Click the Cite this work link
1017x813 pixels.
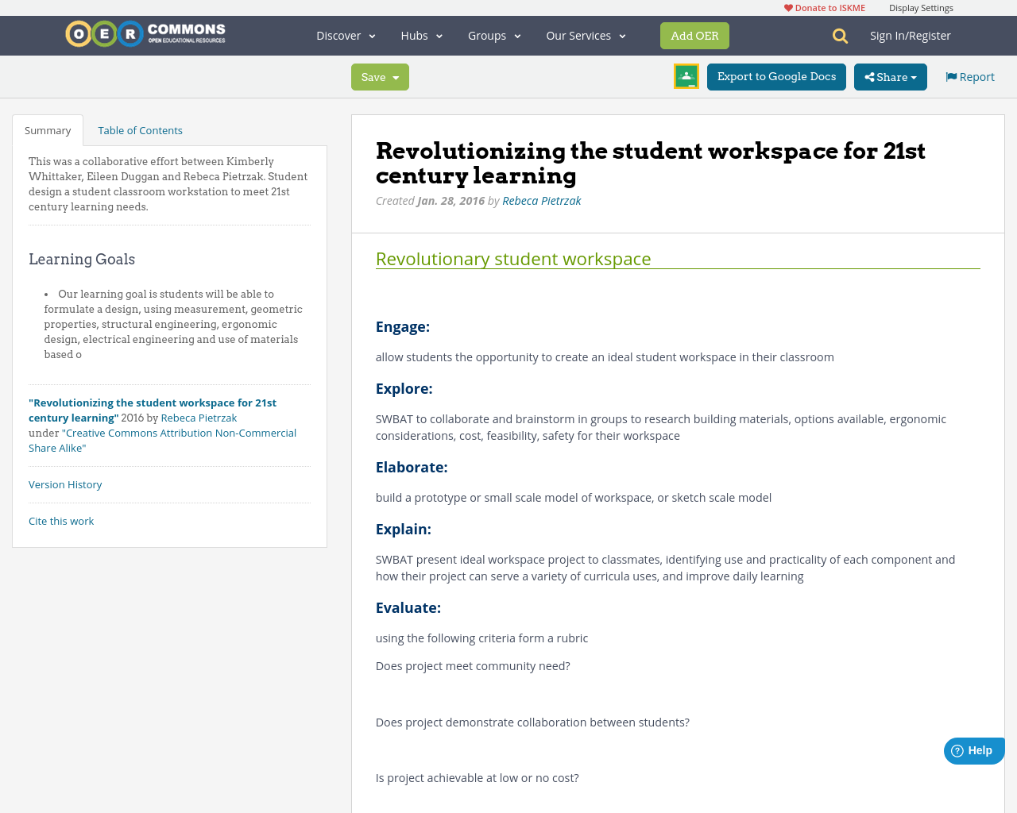pyautogui.click(x=61, y=521)
